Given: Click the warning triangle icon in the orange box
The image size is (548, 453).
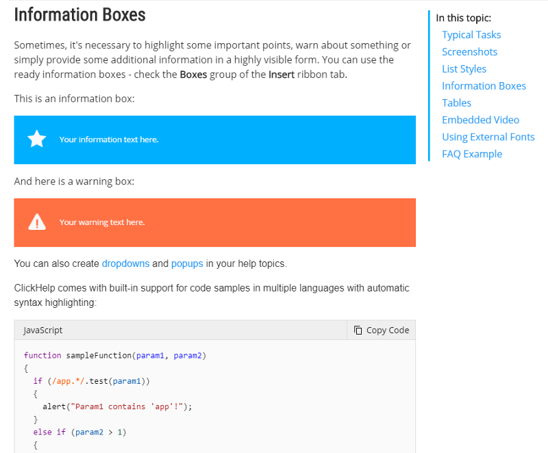Looking at the screenshot, I should [36, 222].
